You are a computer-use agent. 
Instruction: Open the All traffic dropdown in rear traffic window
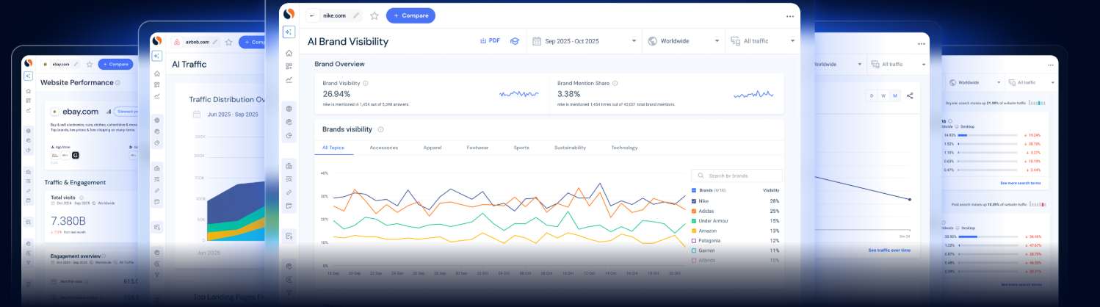pos(899,65)
